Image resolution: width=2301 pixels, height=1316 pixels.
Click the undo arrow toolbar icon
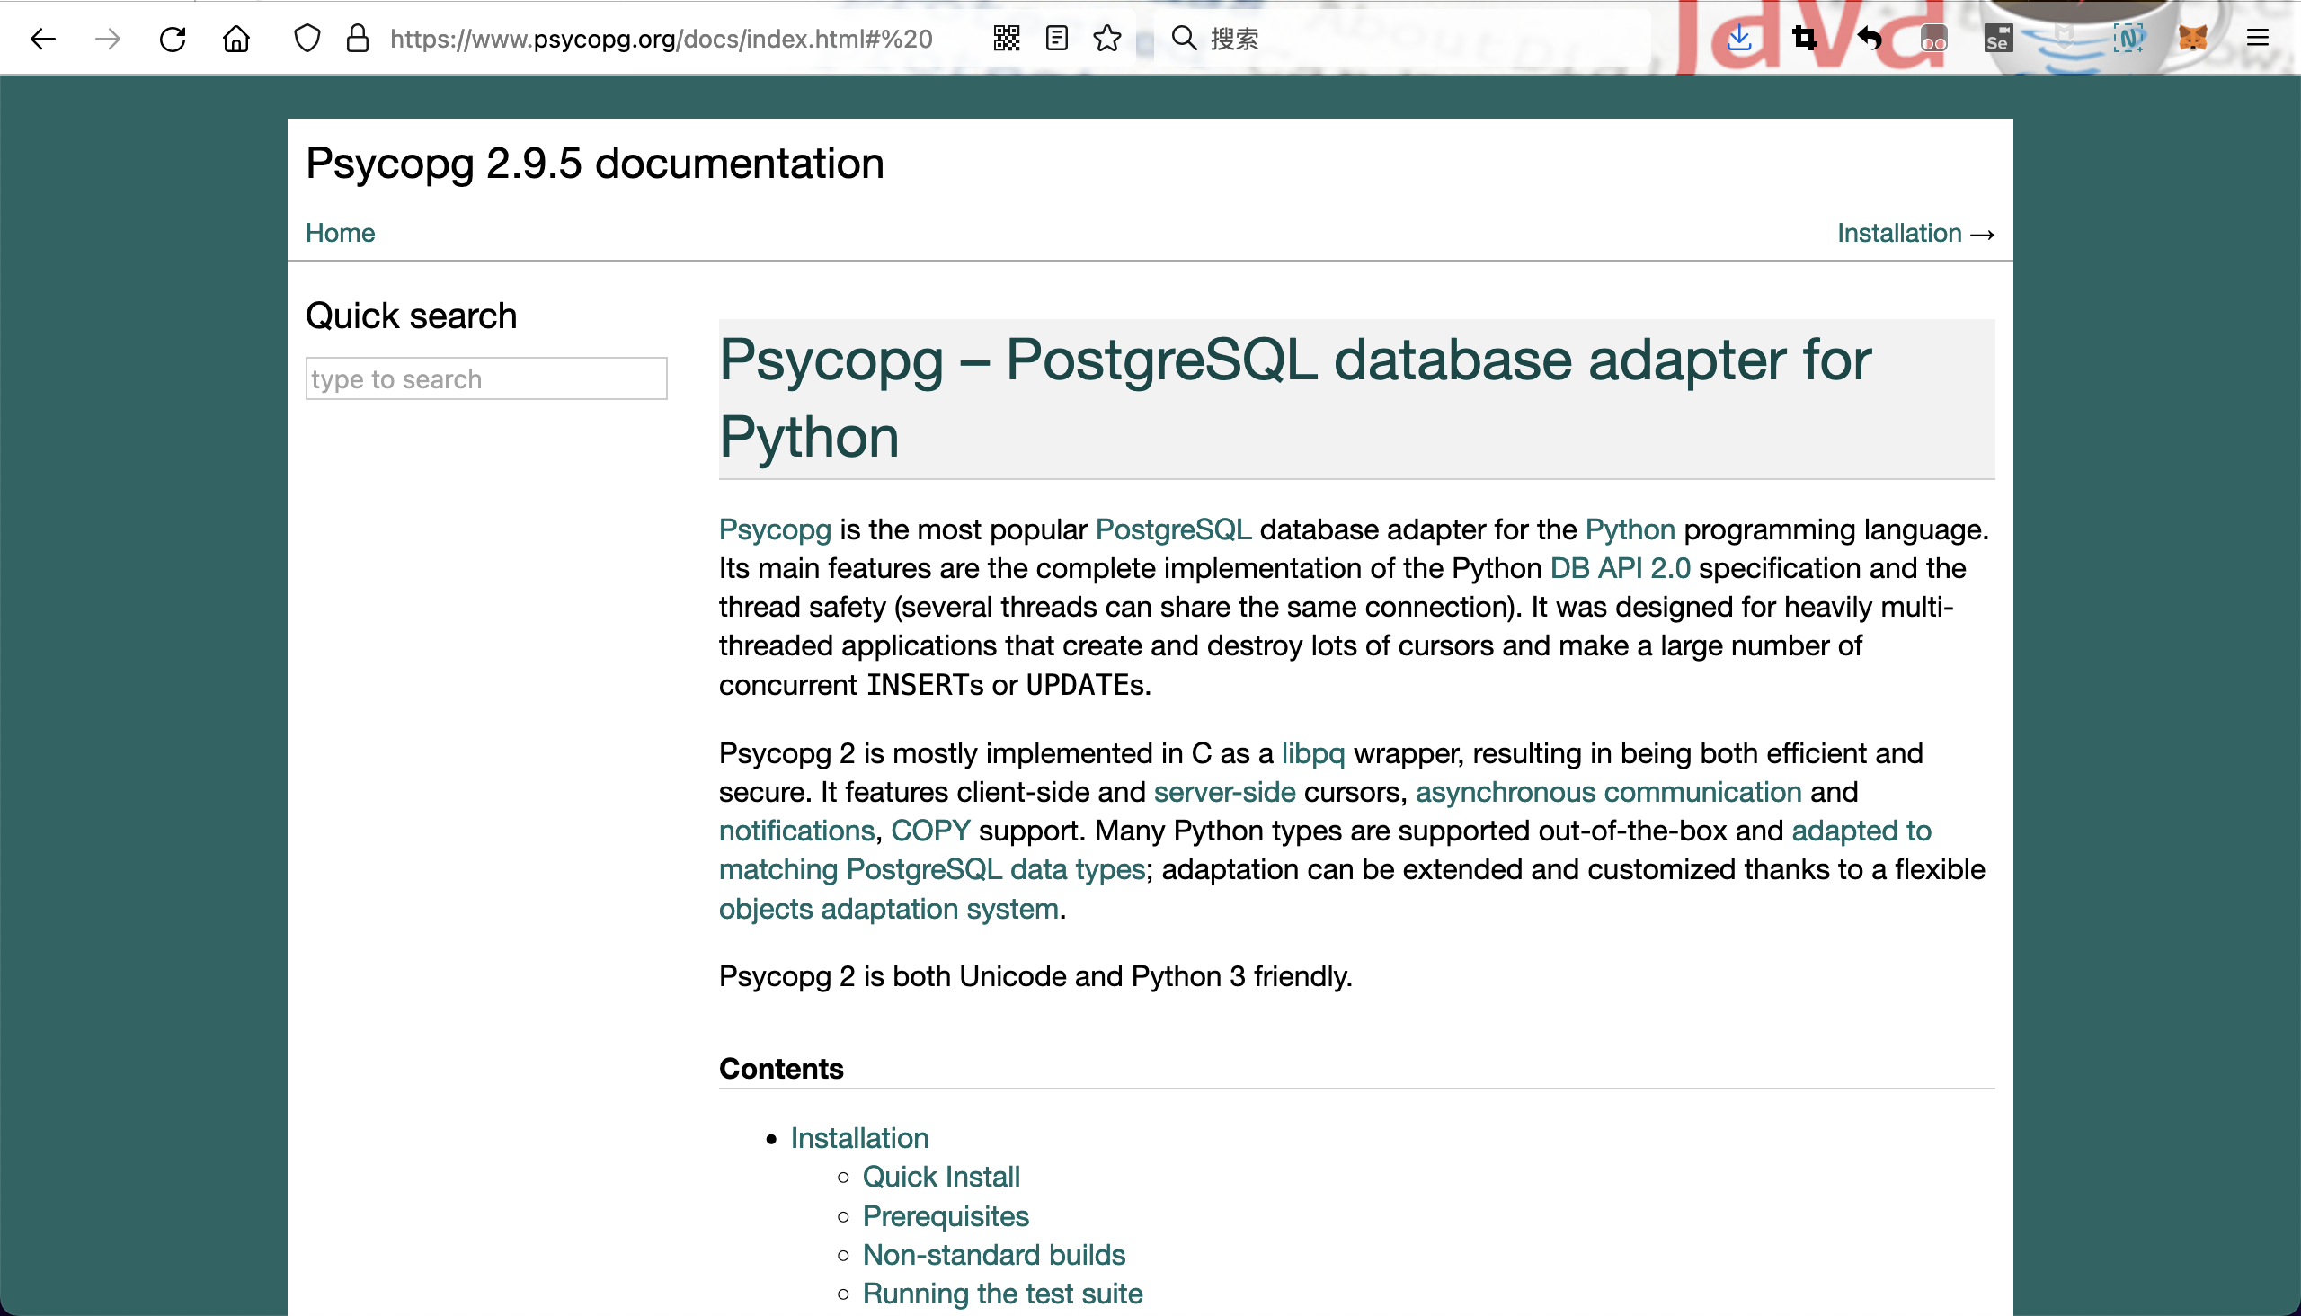tap(1870, 39)
